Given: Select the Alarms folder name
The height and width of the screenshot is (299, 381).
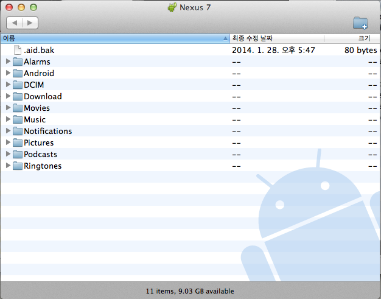Looking at the screenshot, I should 37,62.
